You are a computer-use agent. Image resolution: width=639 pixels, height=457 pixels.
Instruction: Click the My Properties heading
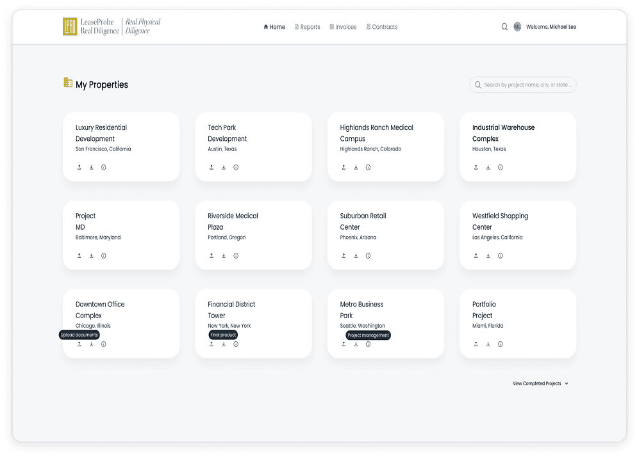102,84
